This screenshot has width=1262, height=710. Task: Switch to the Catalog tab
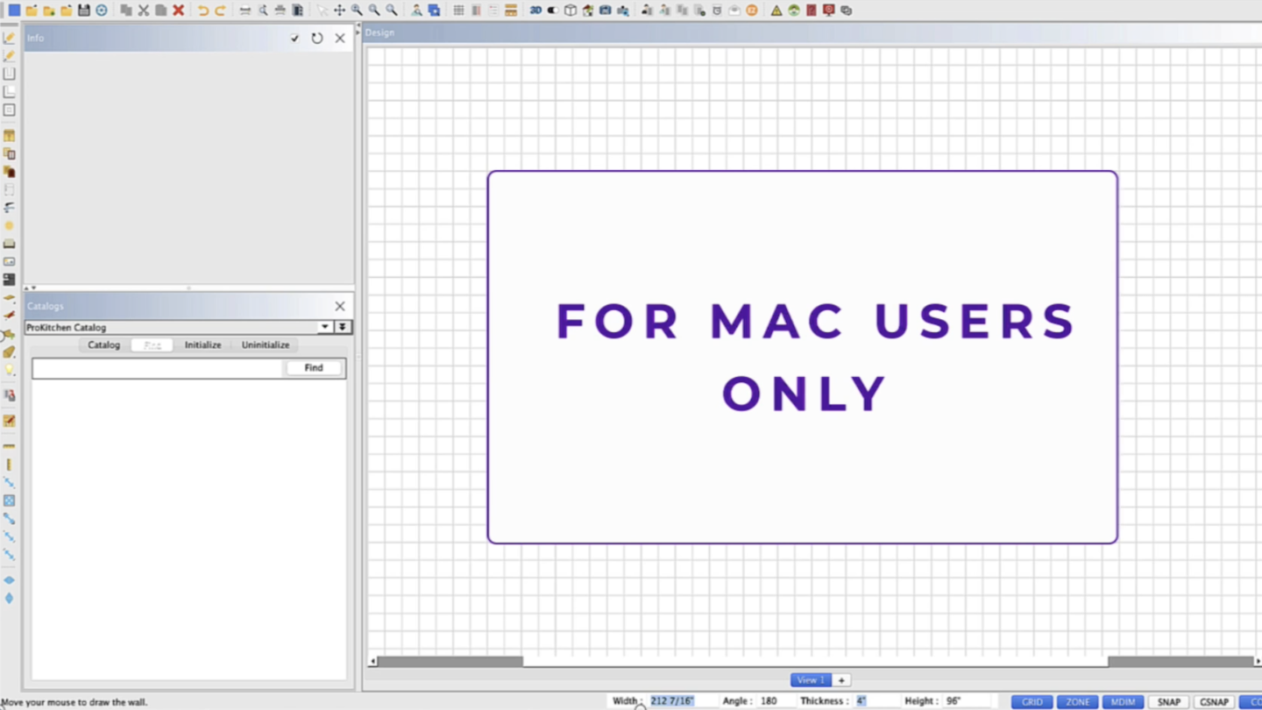click(103, 345)
